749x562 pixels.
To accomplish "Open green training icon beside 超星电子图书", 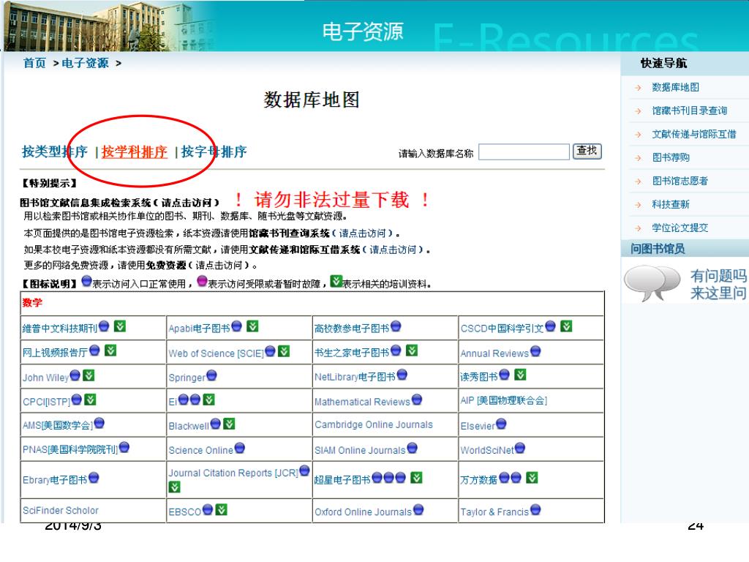I will click(x=416, y=477).
